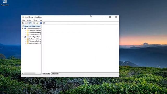The image size is (167, 94).
Task: Click folder icon of Windows Settings under User Configuration
Action: 28,41
